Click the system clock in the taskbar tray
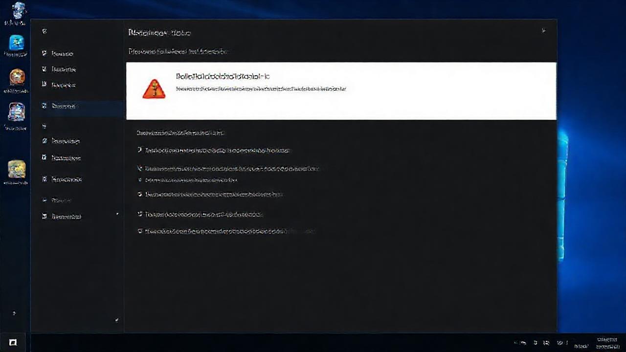Screen dimensions: 626x352 (606, 342)
